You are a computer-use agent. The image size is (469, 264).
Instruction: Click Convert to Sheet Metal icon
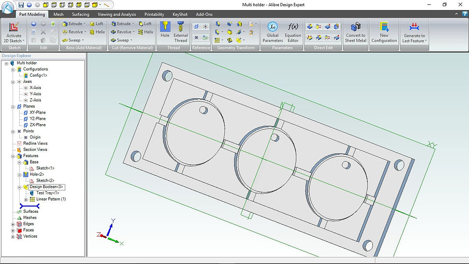click(355, 27)
